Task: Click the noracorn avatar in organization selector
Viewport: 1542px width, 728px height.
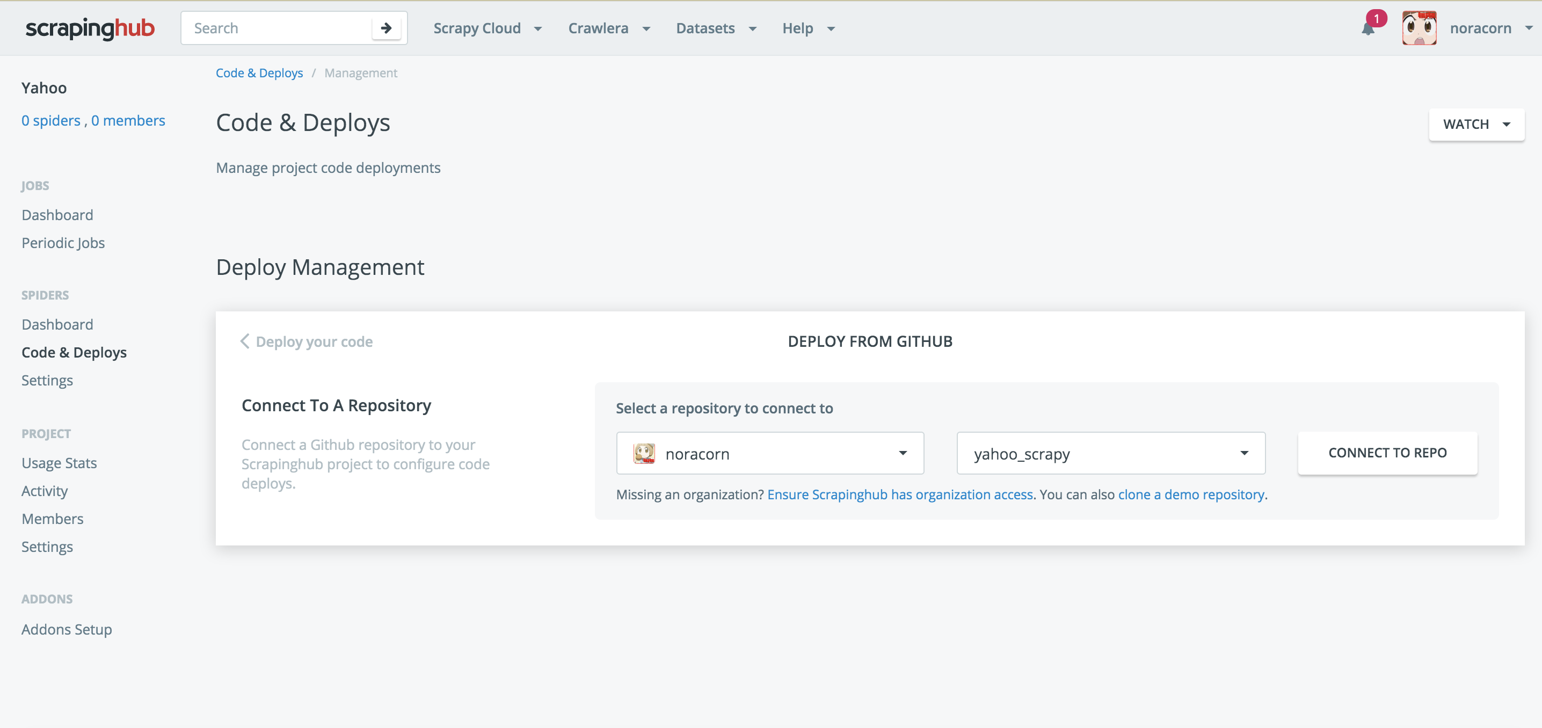Action: coord(644,453)
